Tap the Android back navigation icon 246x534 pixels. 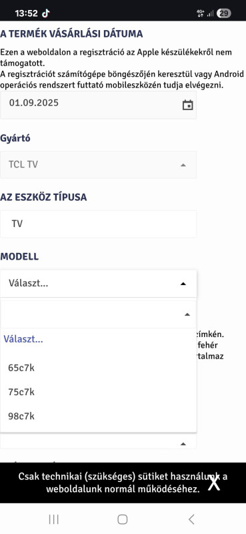coord(191,519)
